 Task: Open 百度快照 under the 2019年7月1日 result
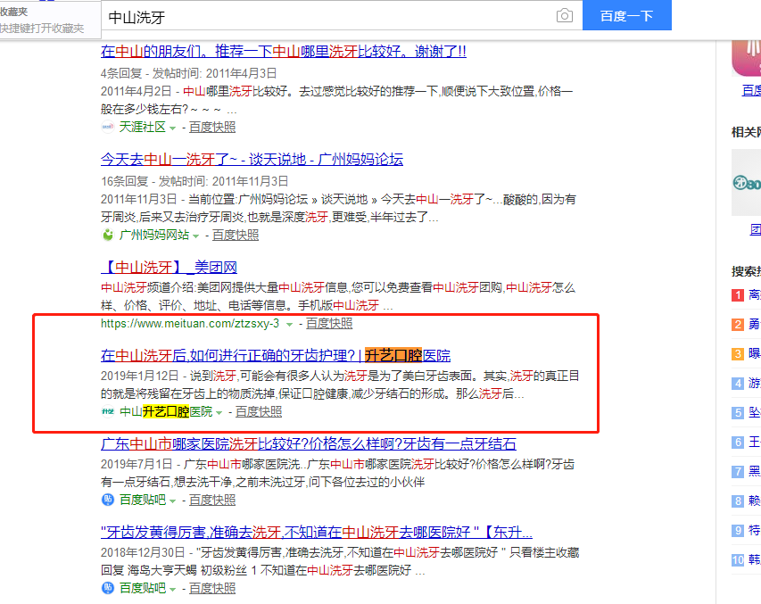coord(212,500)
